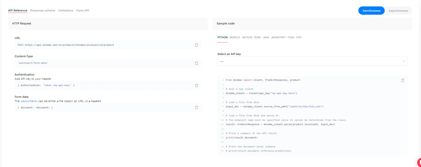Screen dimensions: 421x167
Task: Go to the Limitations tab
Action: (x=66, y=11)
